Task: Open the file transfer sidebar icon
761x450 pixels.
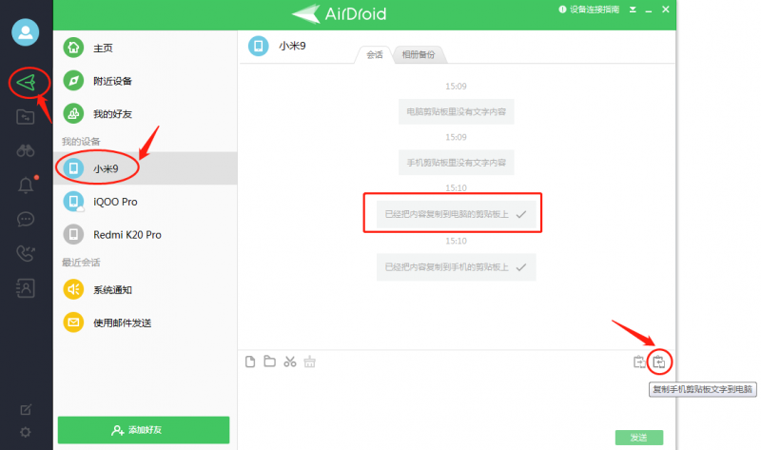Action: (x=26, y=117)
